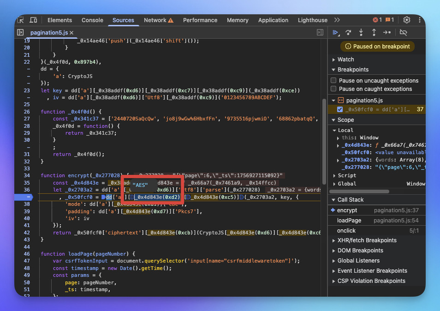This screenshot has height=311, width=440.
Task: Expand the Watch section
Action: [333, 60]
